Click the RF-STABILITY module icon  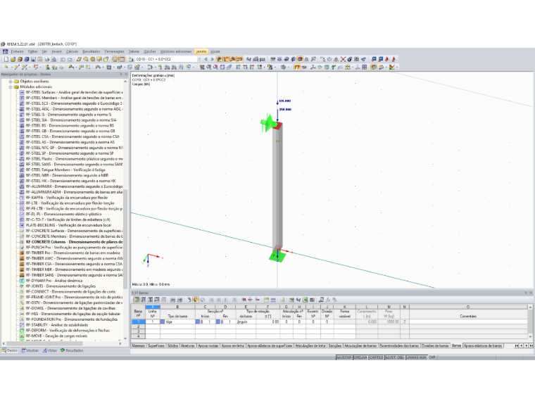pos(23,325)
